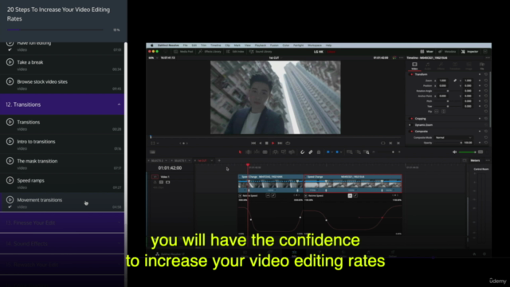Image resolution: width=510 pixels, height=287 pixels.
Task: Lock the Video 1 track
Action: [155, 183]
